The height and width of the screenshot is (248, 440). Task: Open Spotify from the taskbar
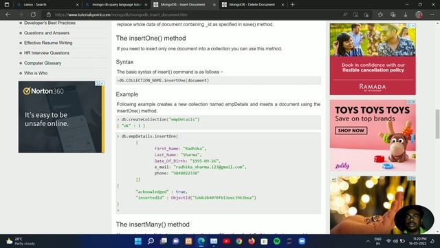[x=276, y=241]
